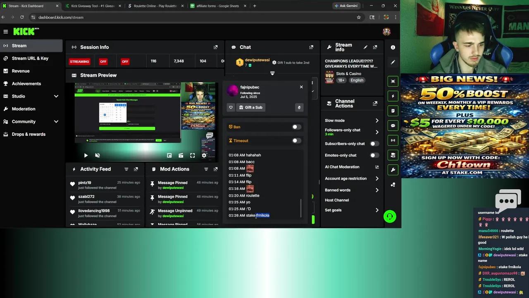Filter the Mod Actions list

206,169
